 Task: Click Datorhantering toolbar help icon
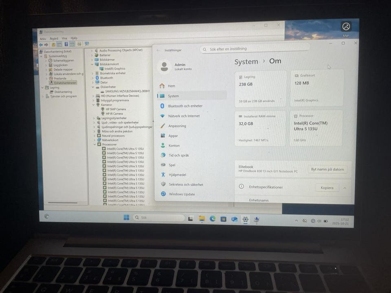click(66, 44)
